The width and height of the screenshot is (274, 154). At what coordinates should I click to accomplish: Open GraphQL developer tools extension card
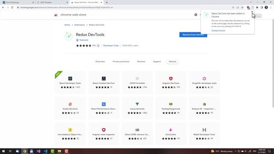coord(204,83)
